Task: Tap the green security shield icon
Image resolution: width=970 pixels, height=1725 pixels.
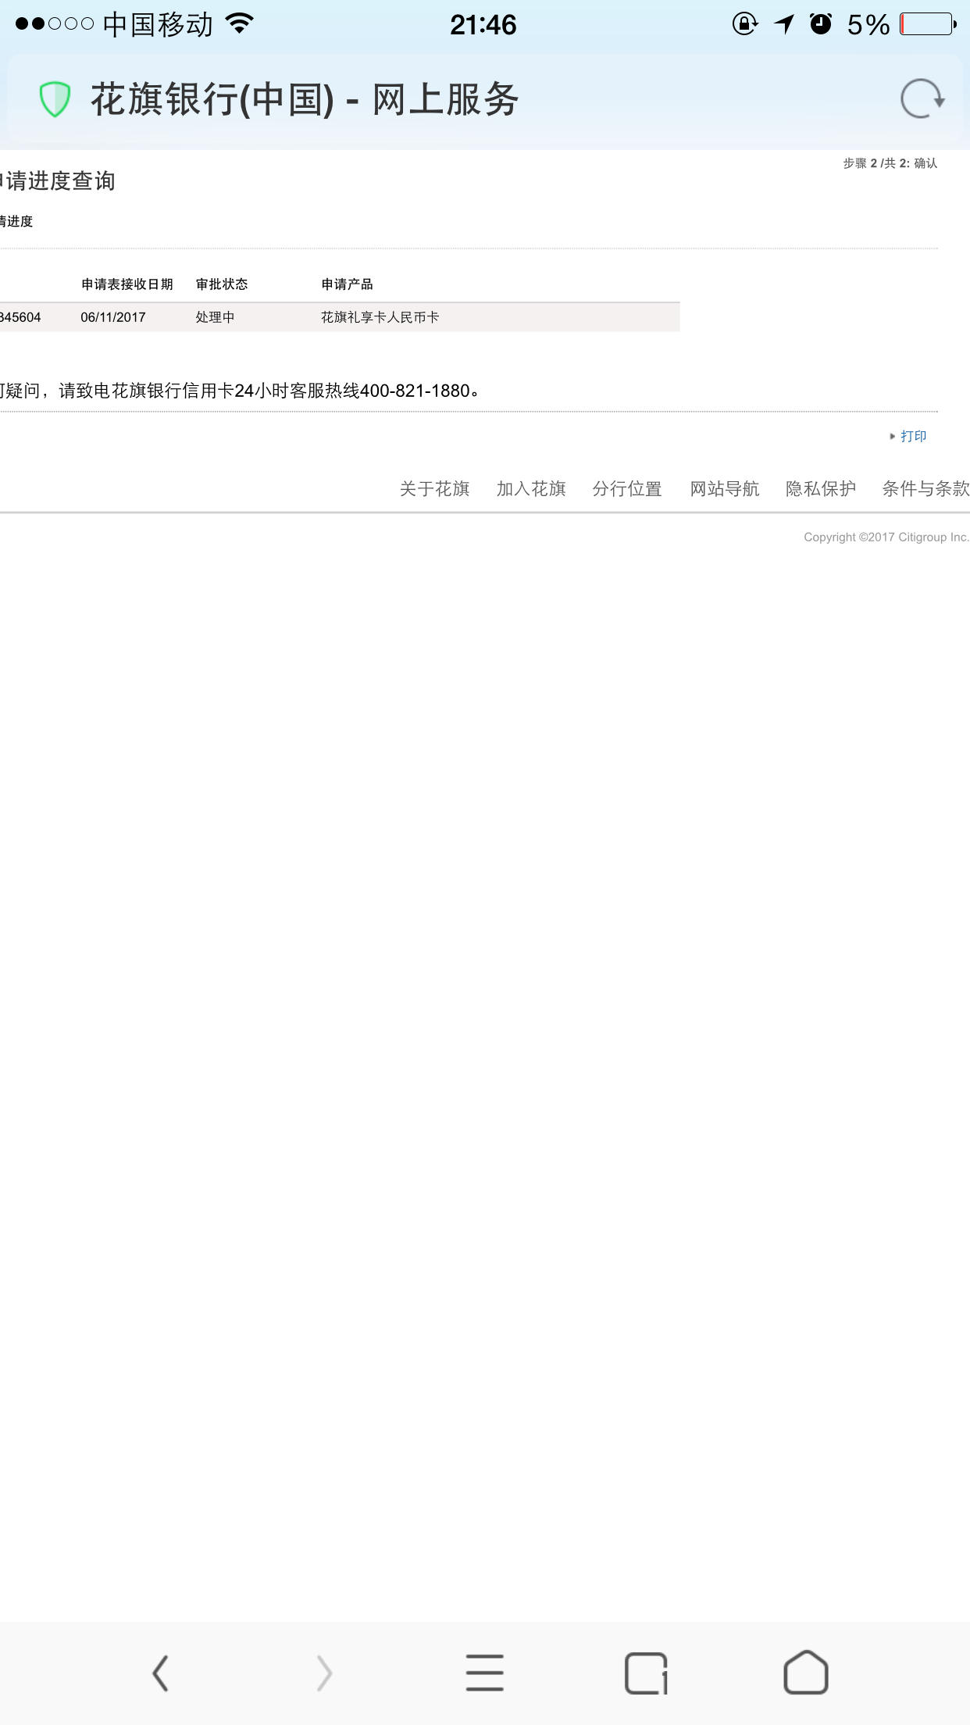Action: coord(55,99)
